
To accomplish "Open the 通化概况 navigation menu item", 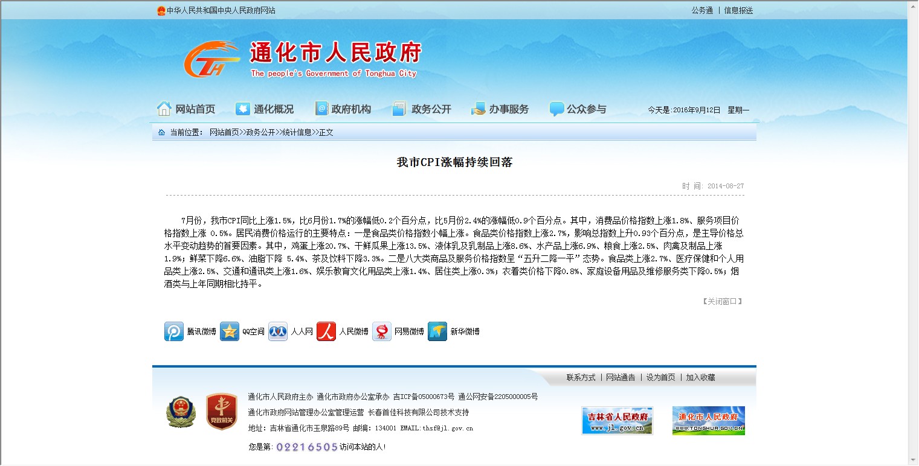I will pos(265,109).
